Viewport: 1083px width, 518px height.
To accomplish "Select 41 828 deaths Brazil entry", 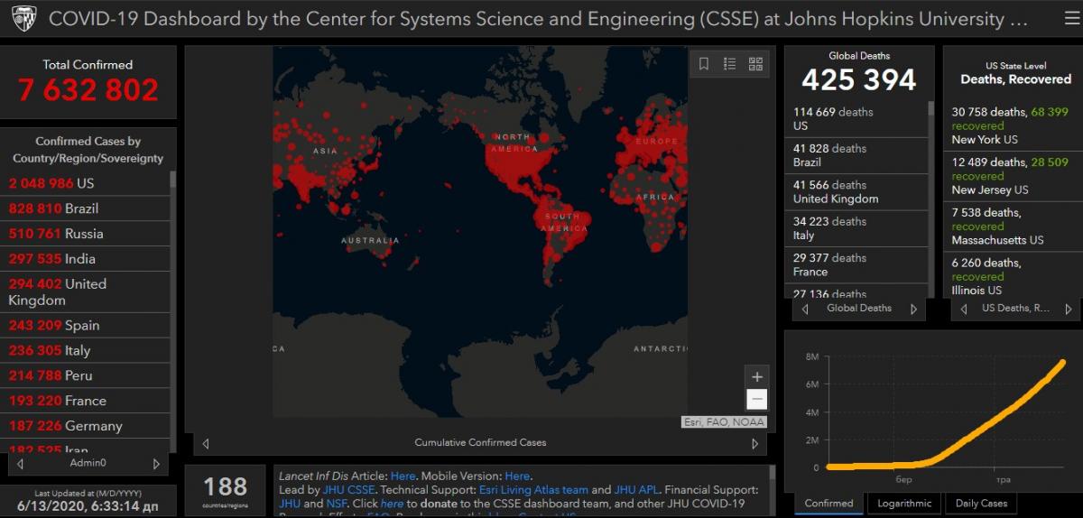I will 856,155.
